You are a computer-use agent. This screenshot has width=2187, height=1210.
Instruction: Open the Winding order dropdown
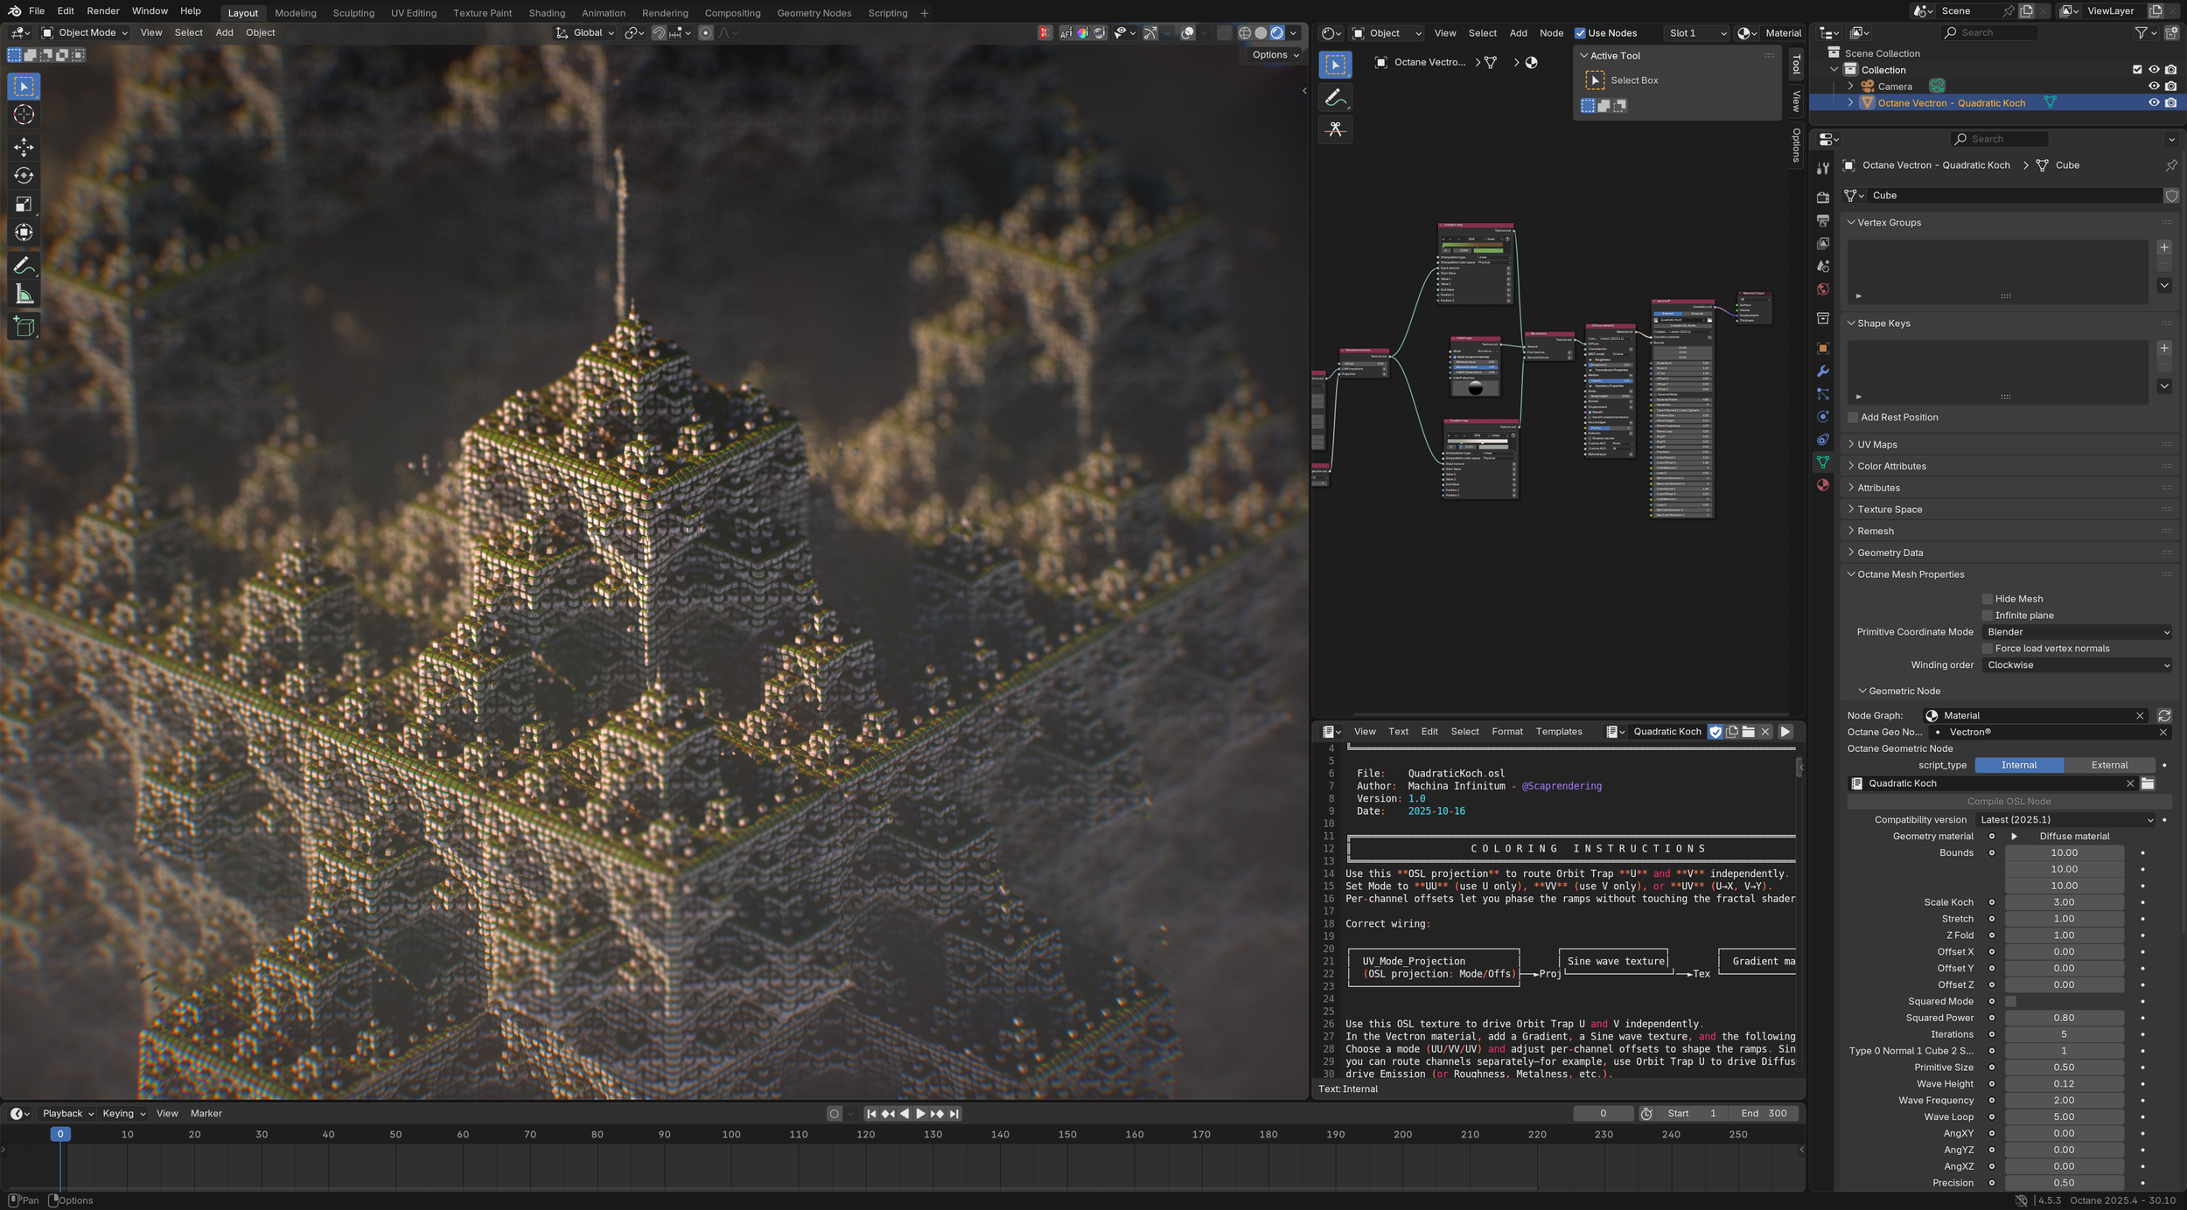(x=2077, y=665)
